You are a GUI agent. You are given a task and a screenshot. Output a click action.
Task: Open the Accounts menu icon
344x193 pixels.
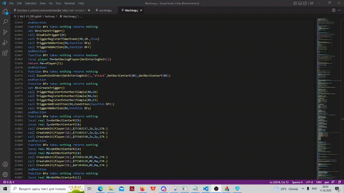point(5,164)
